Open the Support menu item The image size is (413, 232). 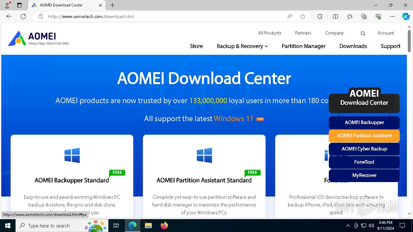(390, 46)
